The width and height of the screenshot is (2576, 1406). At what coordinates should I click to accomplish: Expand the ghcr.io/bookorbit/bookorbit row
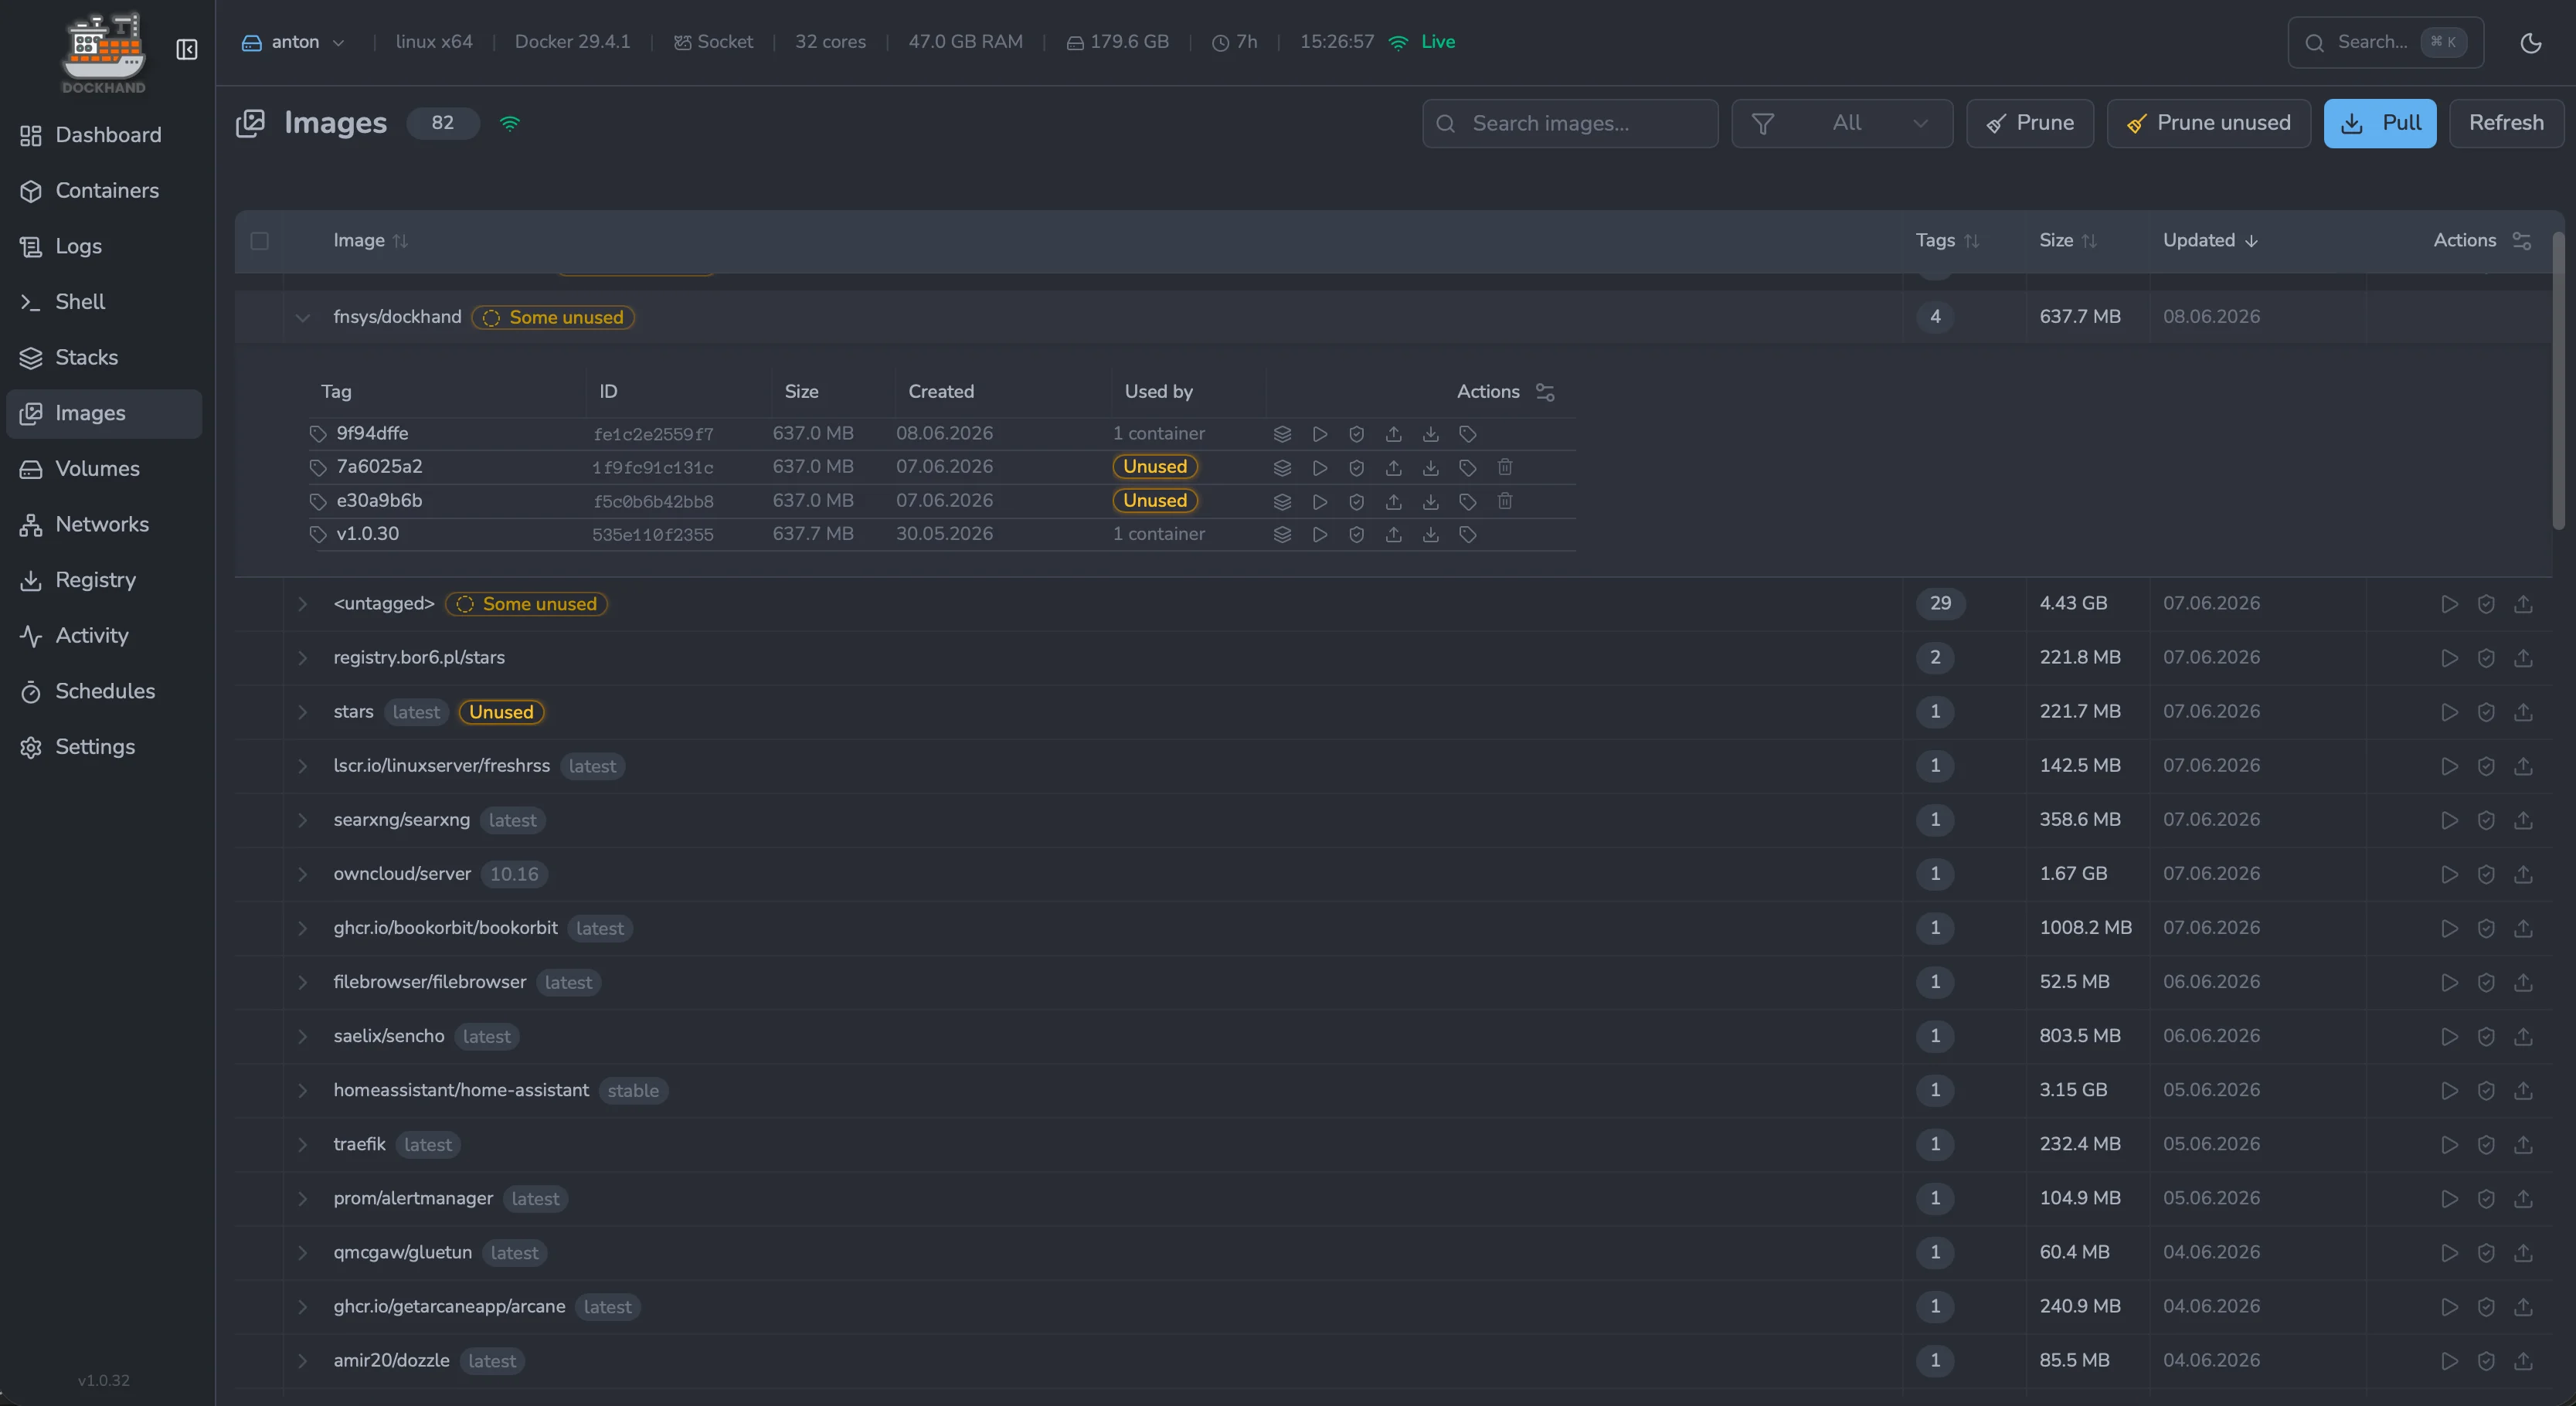pos(302,928)
